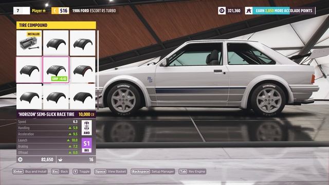Click Rev Engine label

196,171
